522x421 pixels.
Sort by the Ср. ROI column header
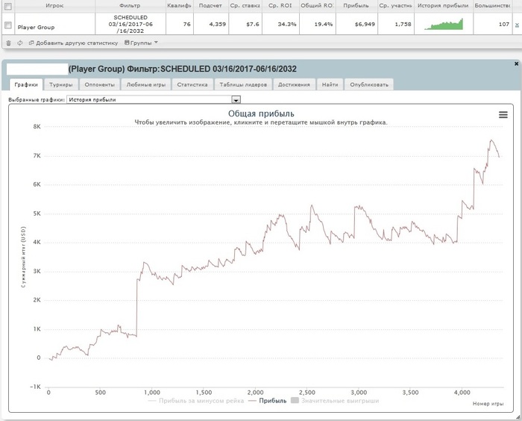click(x=280, y=6)
